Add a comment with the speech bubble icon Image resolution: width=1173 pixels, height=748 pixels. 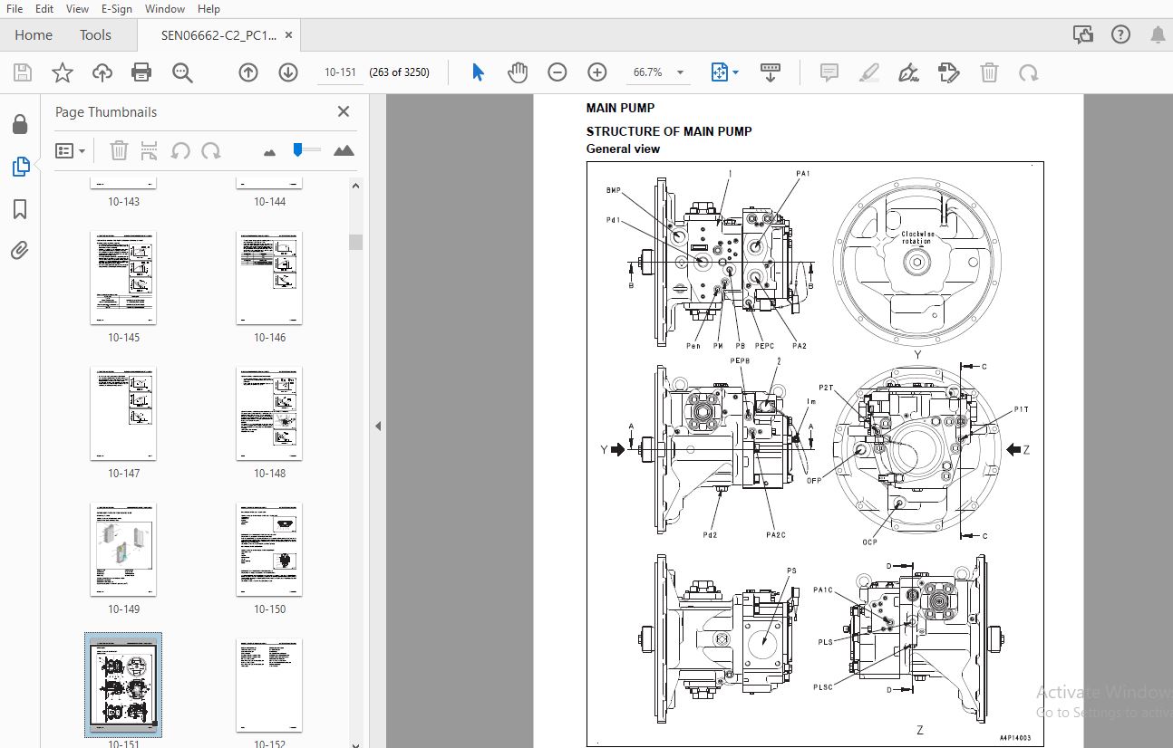(829, 72)
